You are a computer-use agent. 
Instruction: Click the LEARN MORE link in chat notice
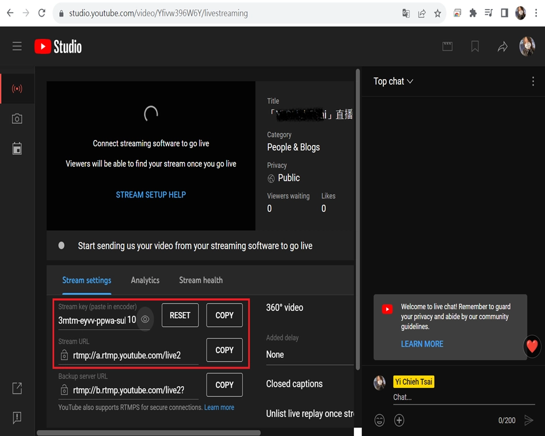tap(422, 344)
